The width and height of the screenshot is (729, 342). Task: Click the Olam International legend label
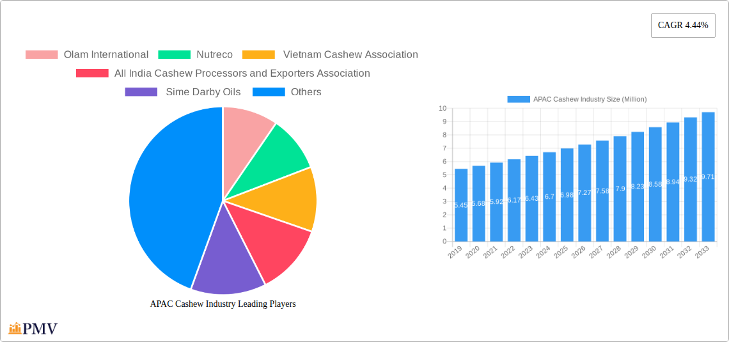(x=106, y=54)
